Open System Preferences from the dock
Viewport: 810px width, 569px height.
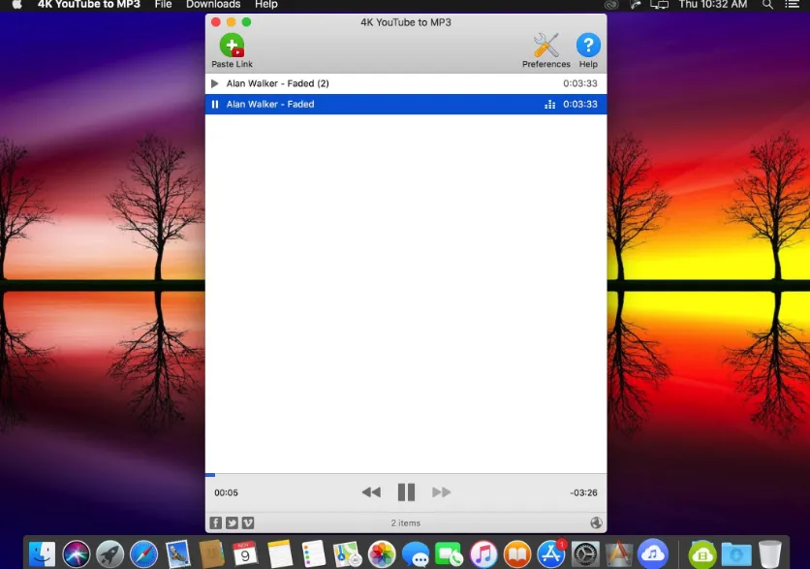click(585, 554)
